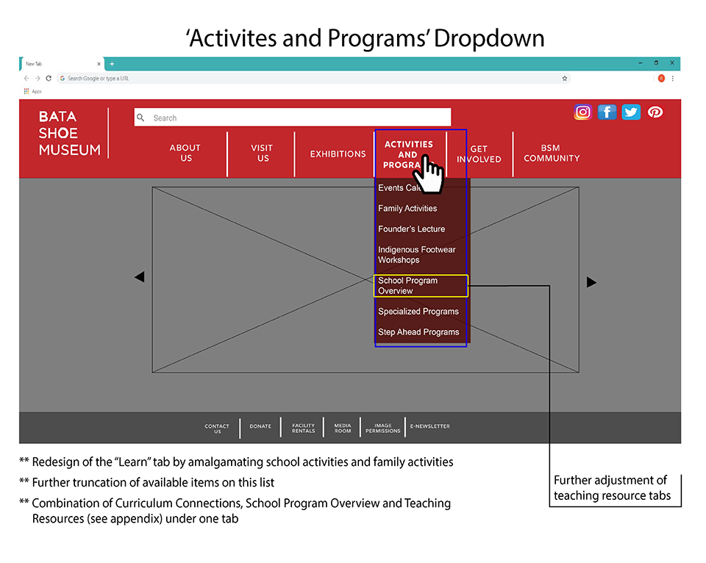Click the magnifier icon in site search
The width and height of the screenshot is (706, 563).
click(x=140, y=118)
